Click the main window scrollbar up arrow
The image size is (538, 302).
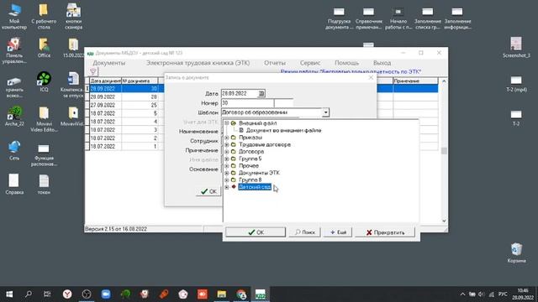click(x=444, y=81)
